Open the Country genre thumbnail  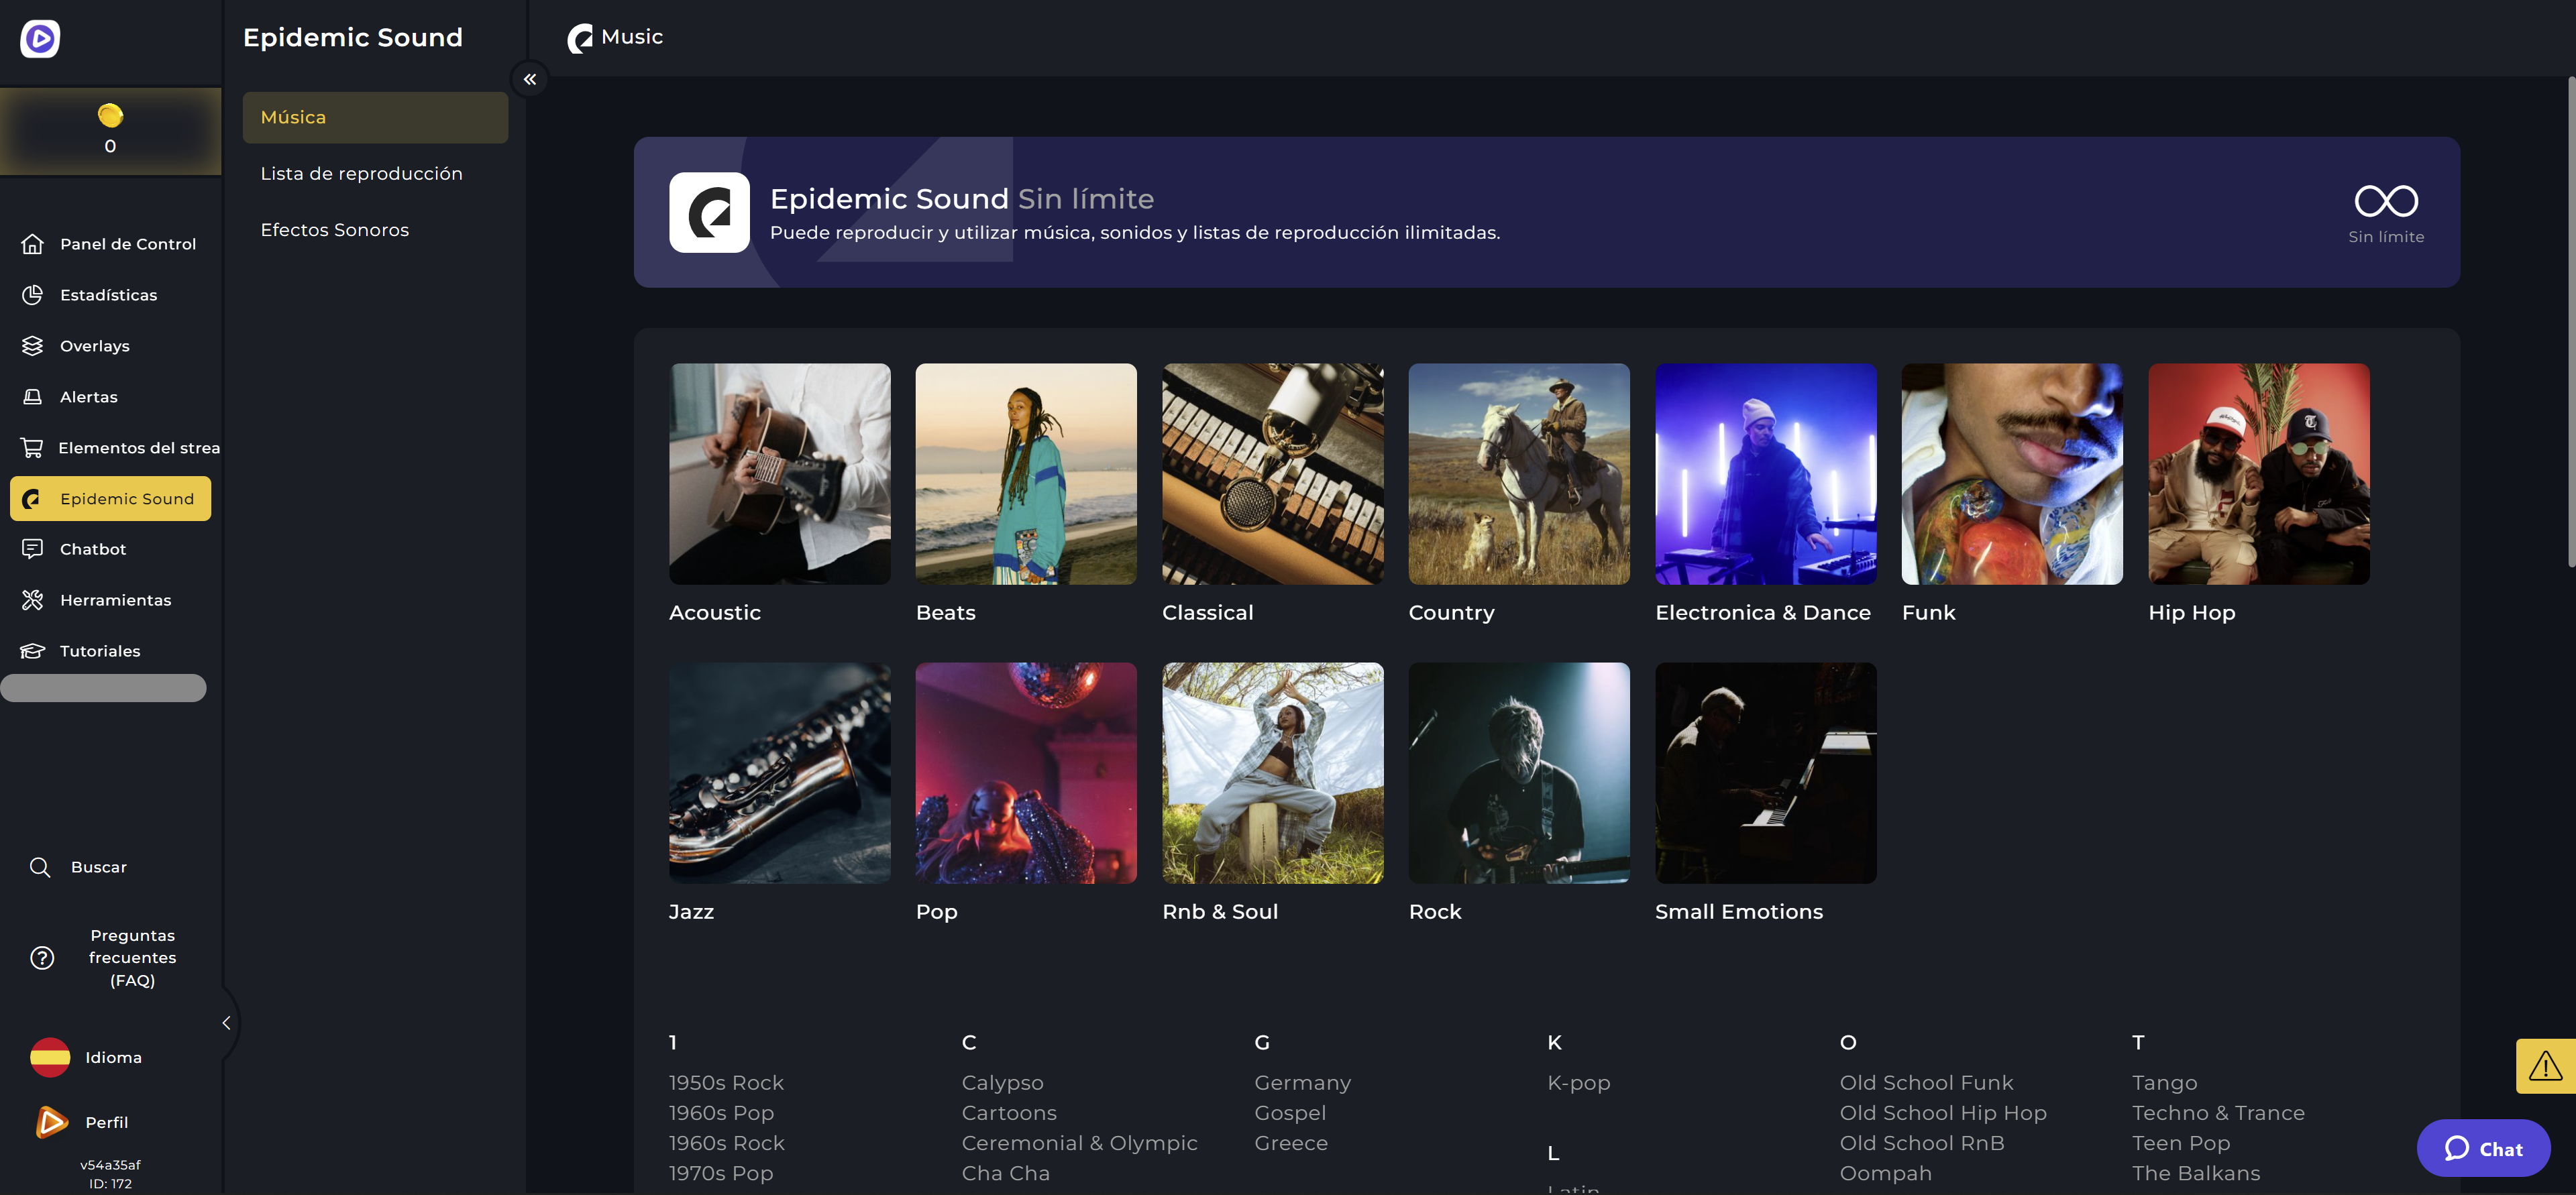coord(1519,474)
